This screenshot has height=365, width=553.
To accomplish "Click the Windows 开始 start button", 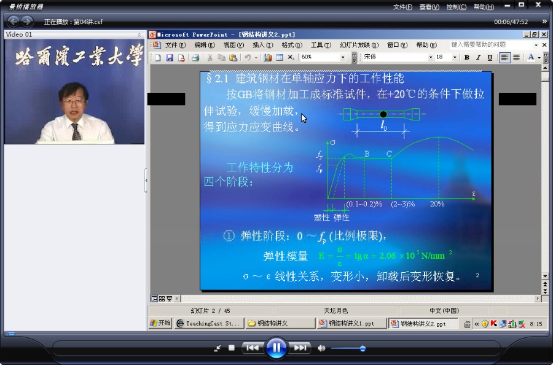I will click(x=160, y=323).
